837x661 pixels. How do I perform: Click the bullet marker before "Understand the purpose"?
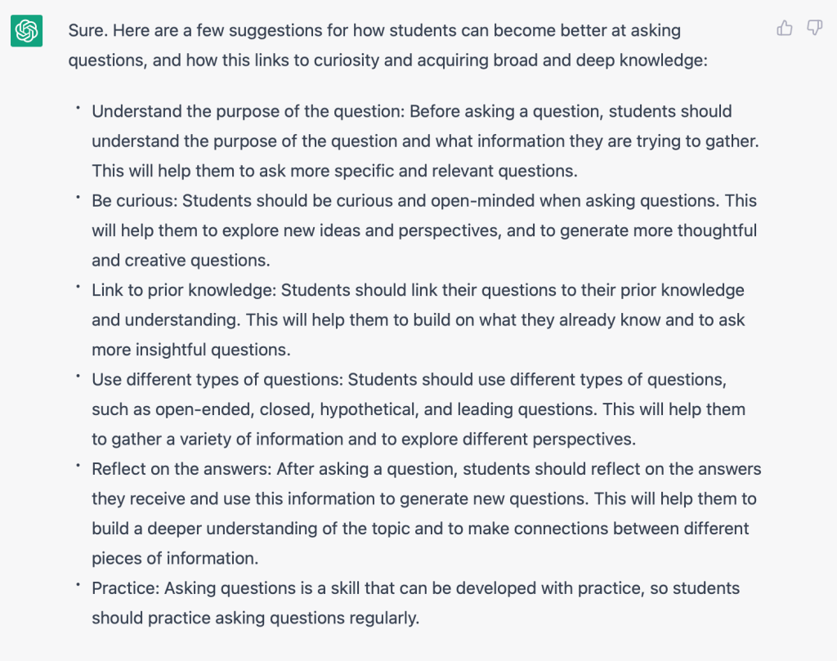tap(78, 109)
